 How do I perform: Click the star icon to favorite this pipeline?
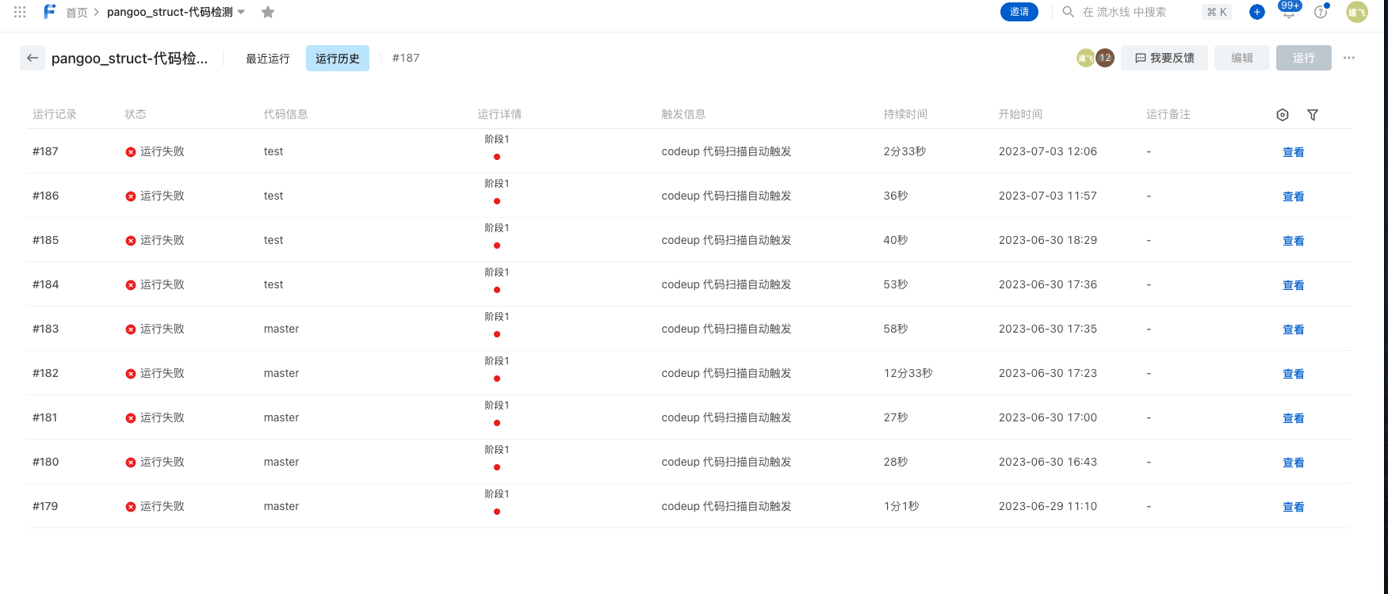click(268, 12)
